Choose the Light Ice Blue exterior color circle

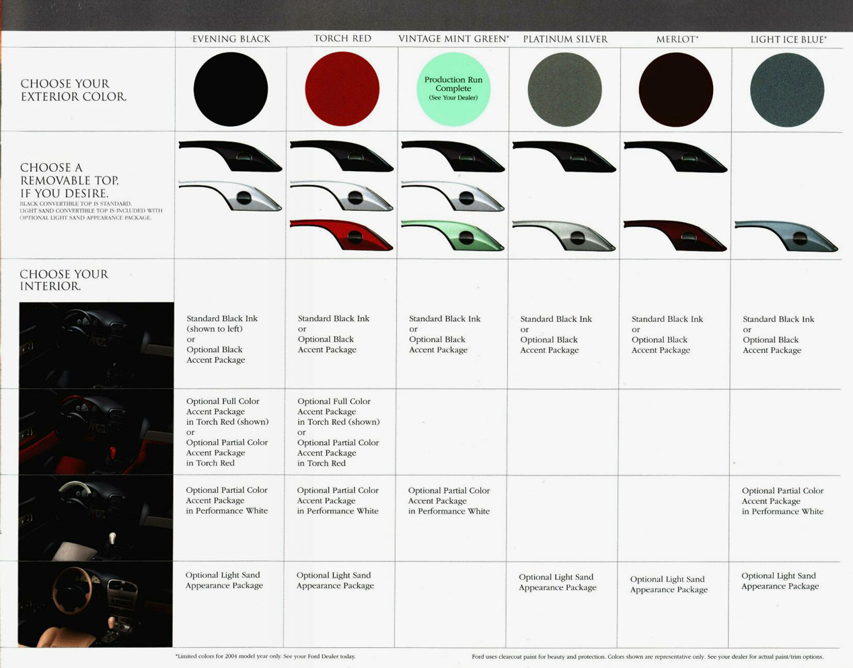[787, 90]
